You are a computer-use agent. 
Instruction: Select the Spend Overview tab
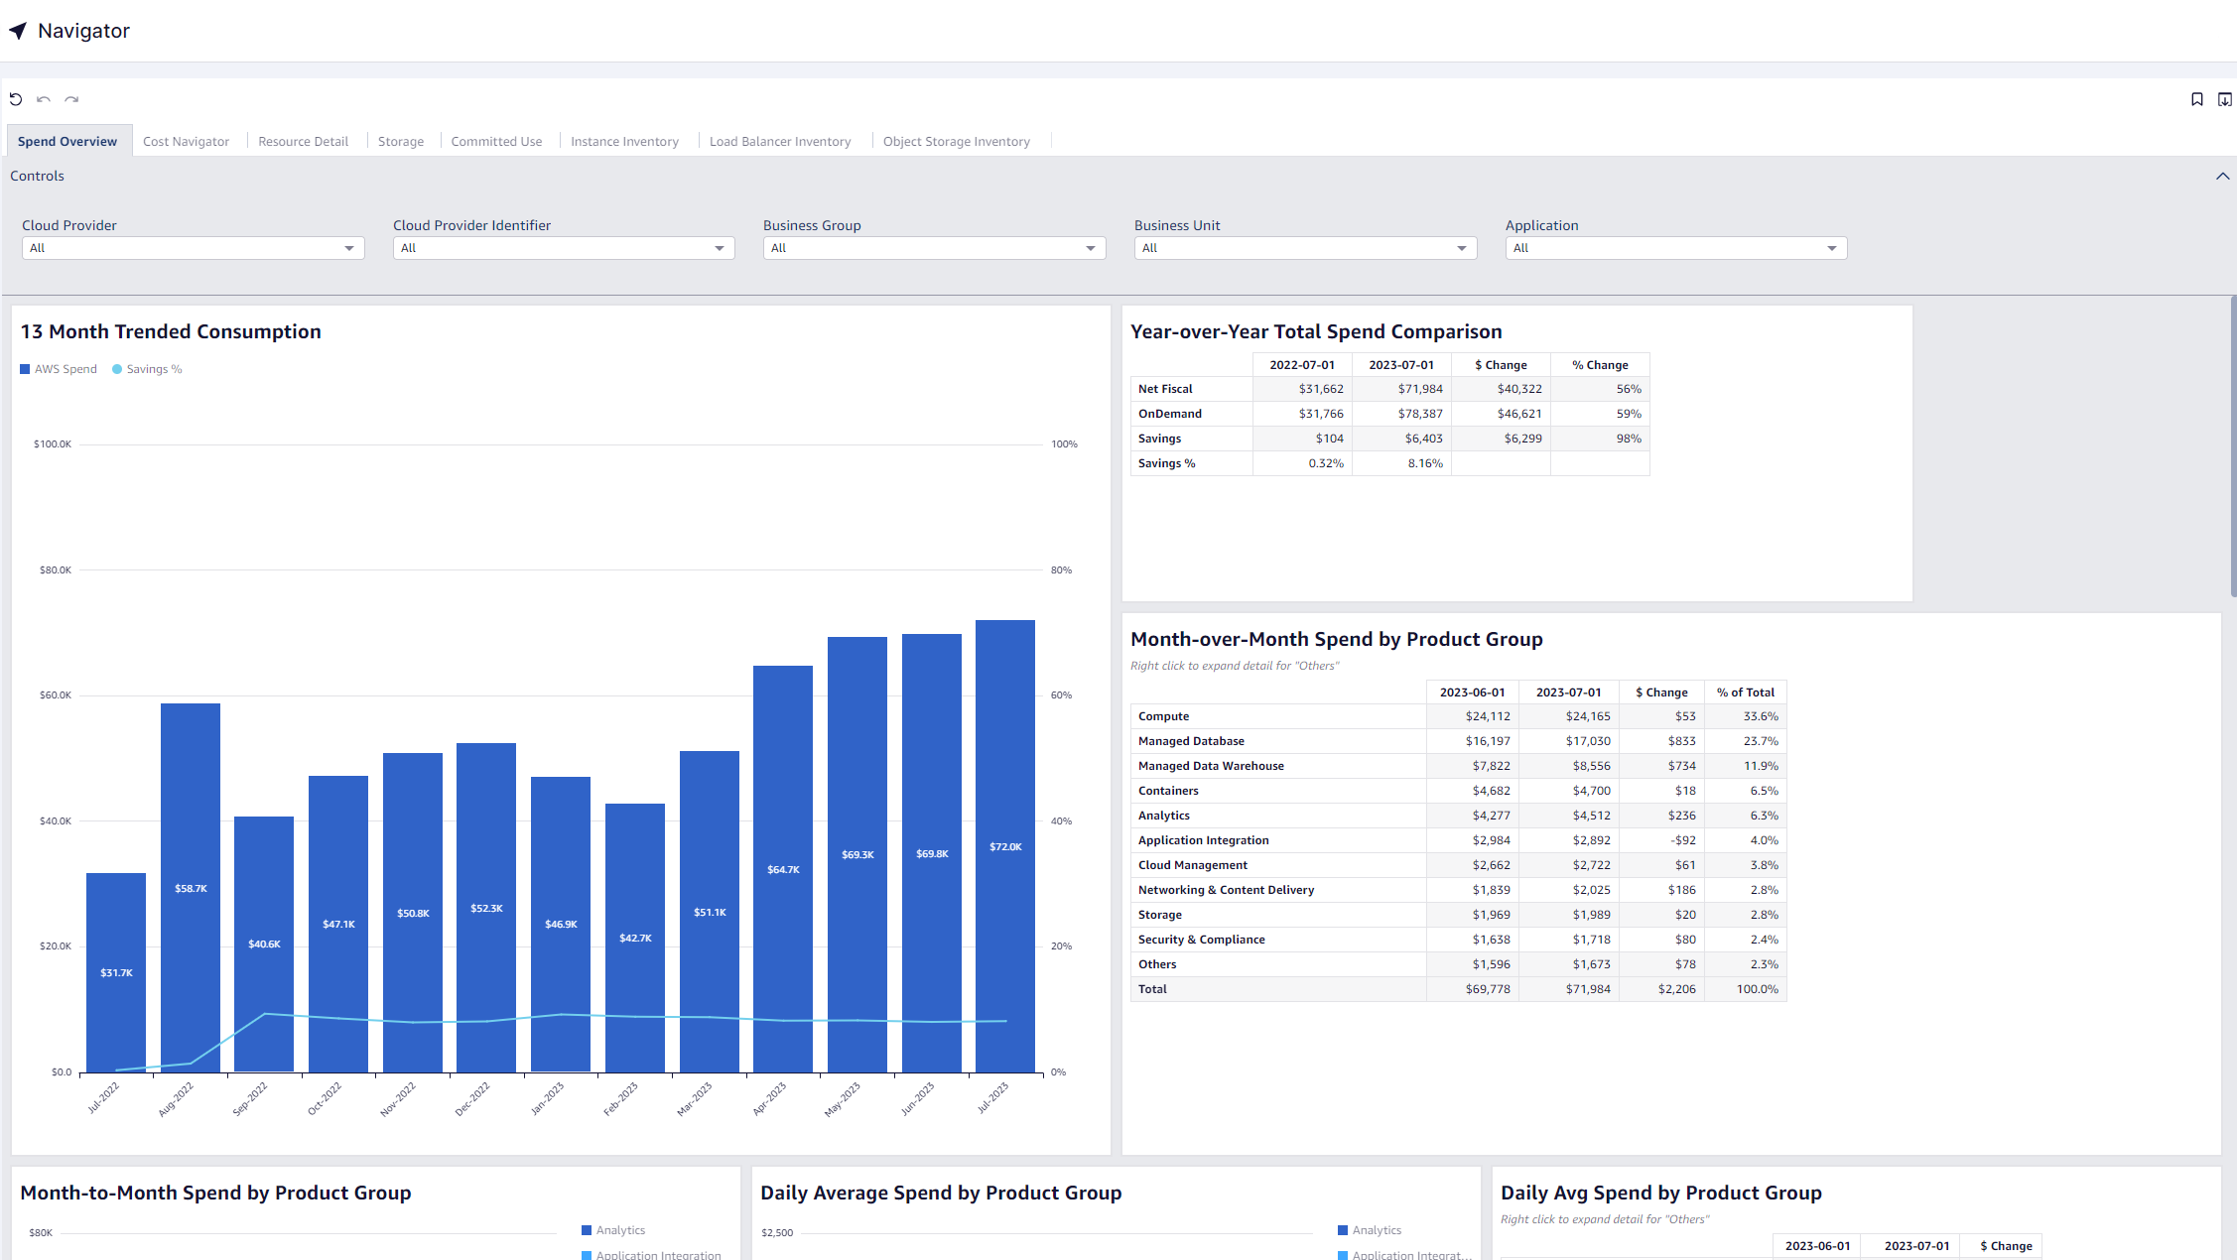click(x=67, y=141)
